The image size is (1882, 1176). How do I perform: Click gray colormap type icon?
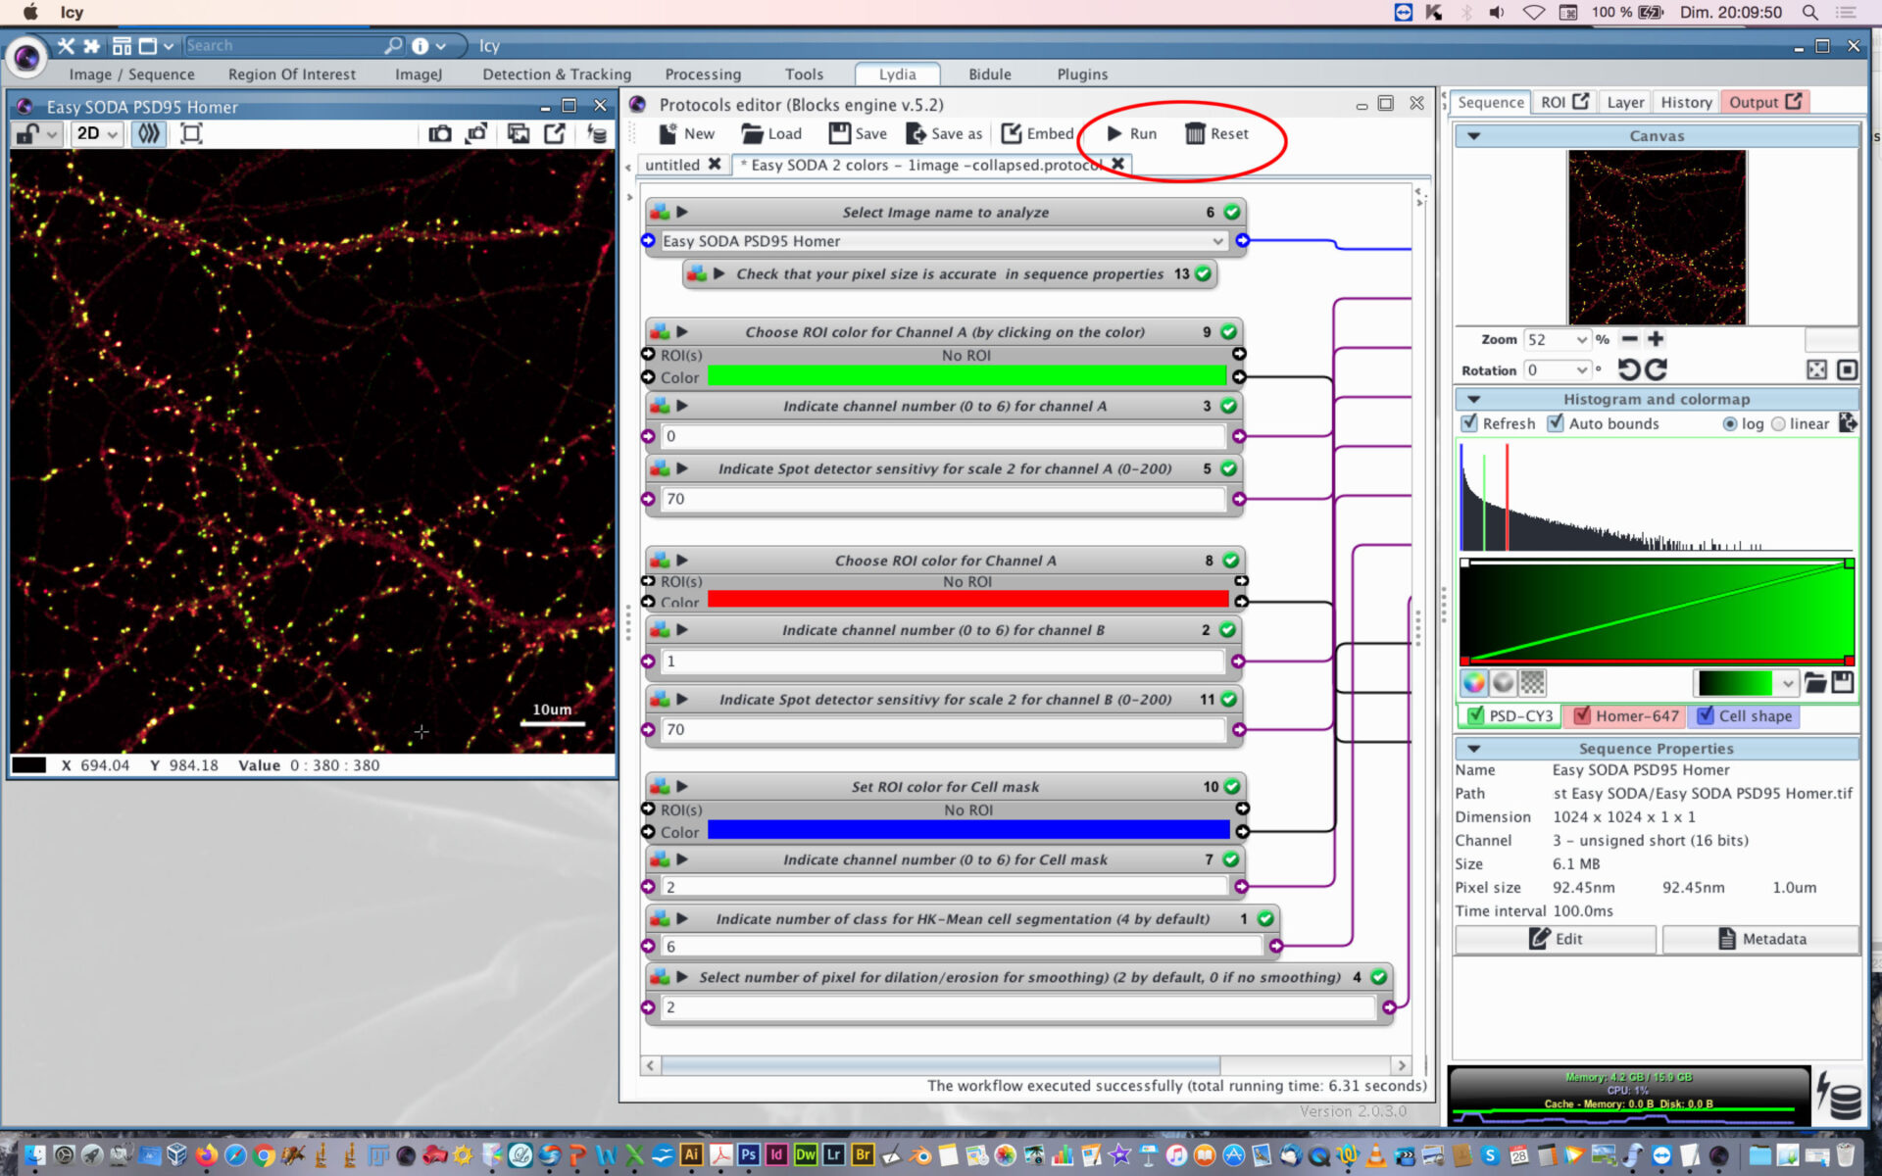(1503, 682)
